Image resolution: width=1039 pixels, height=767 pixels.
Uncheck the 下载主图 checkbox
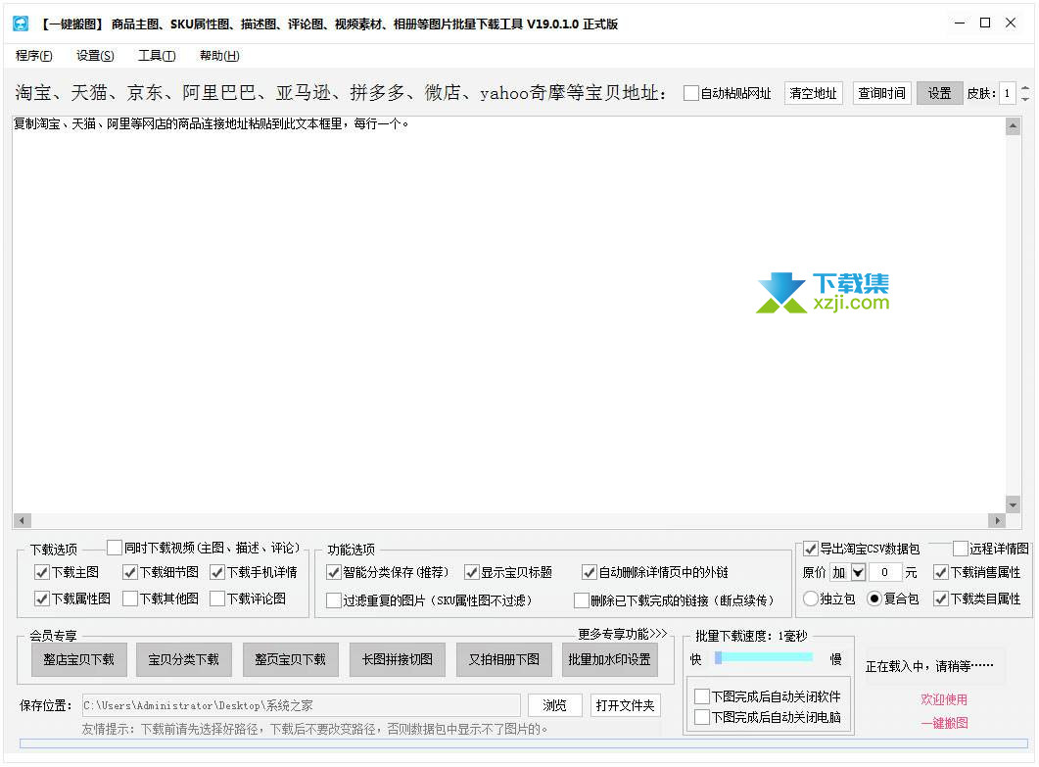point(42,572)
